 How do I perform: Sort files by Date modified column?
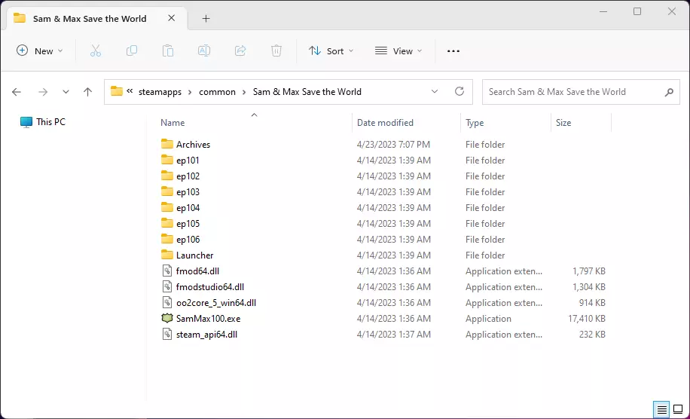pos(385,123)
